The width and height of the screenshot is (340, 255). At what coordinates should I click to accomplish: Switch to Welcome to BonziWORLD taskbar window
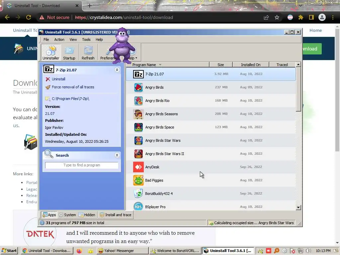pos(175,251)
